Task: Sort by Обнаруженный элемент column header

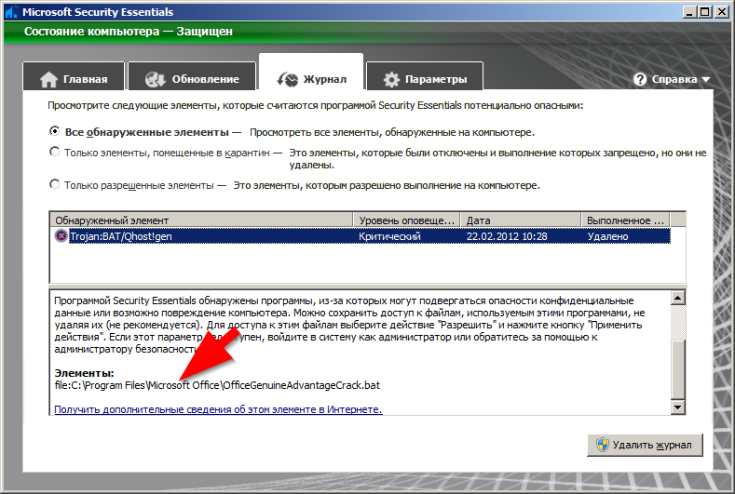Action: 201,220
